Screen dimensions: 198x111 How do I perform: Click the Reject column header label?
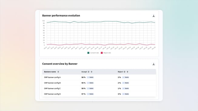(120, 72)
